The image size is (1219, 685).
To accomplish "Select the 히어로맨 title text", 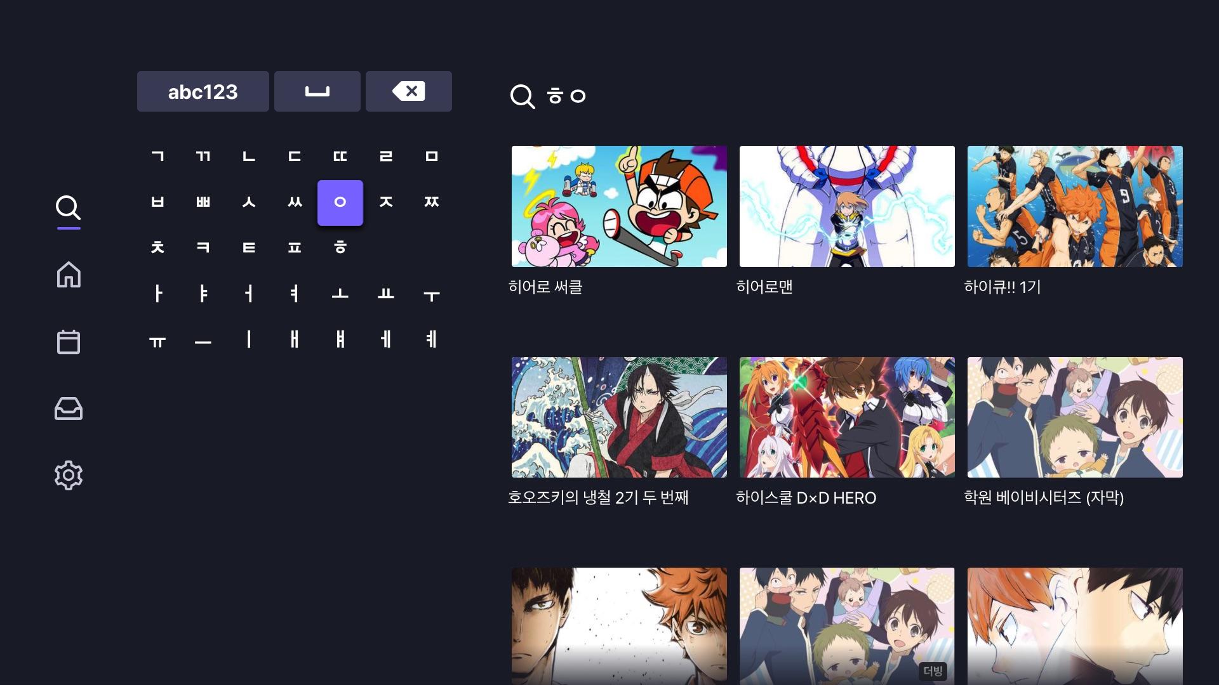I will (764, 287).
